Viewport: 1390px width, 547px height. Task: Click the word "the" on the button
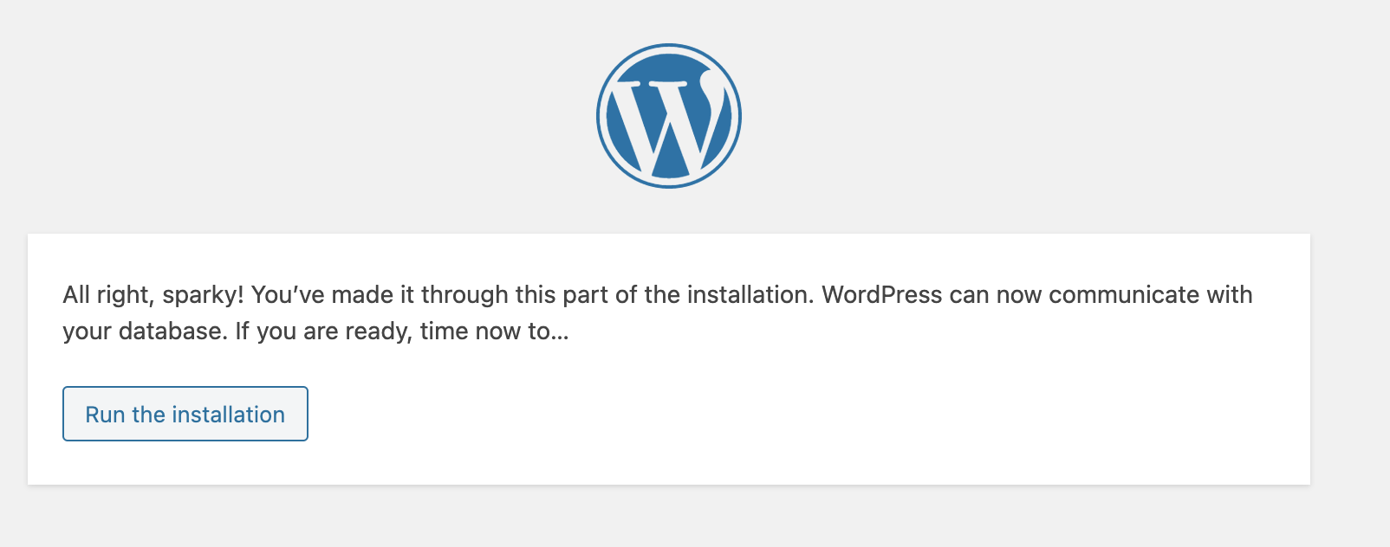pos(148,415)
